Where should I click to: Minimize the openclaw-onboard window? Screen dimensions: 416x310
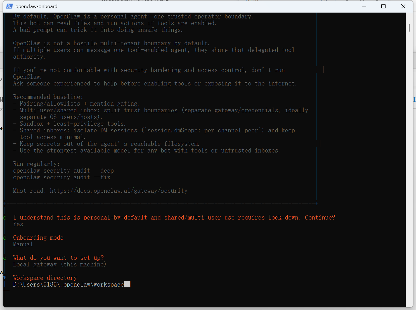click(x=364, y=6)
